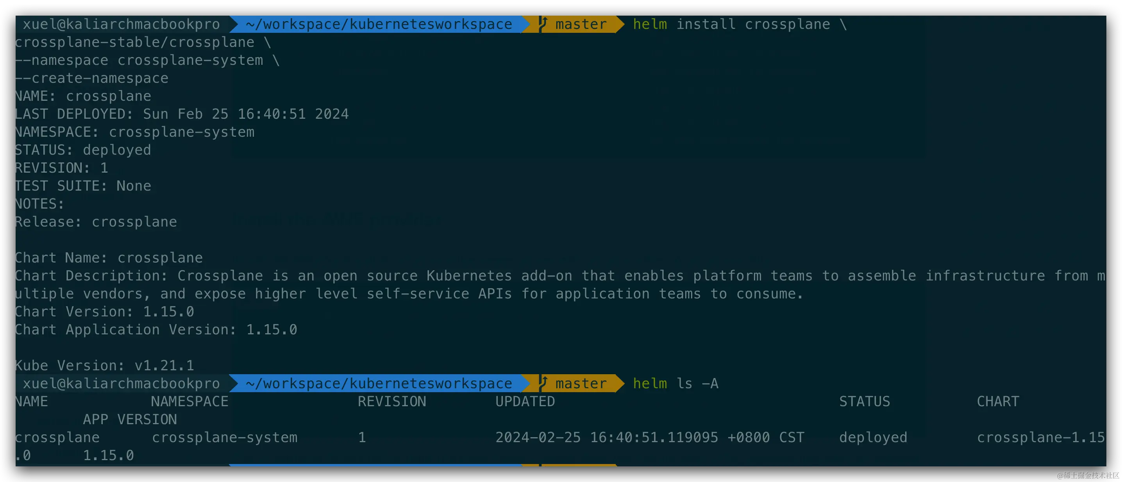Click the 'deployed' status cell in the table

tap(873, 437)
